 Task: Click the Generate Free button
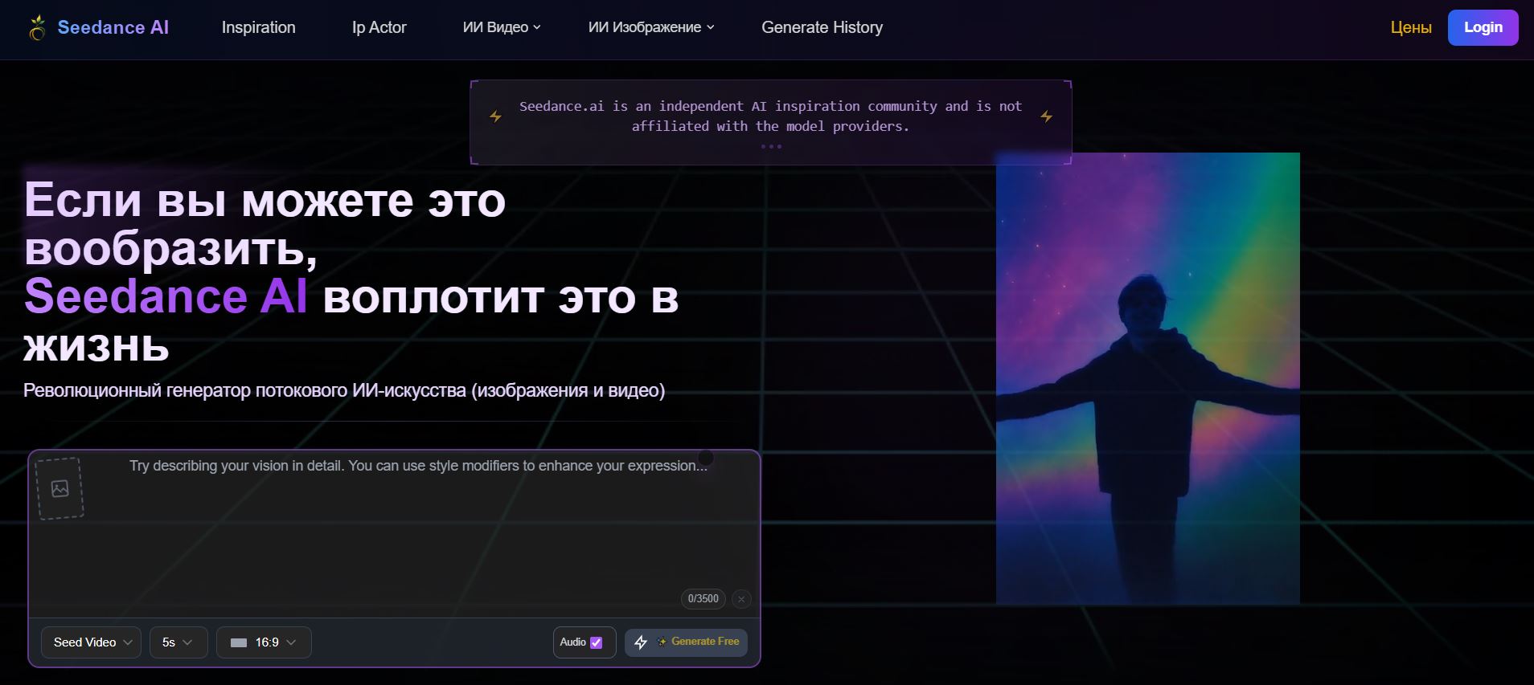coord(686,642)
